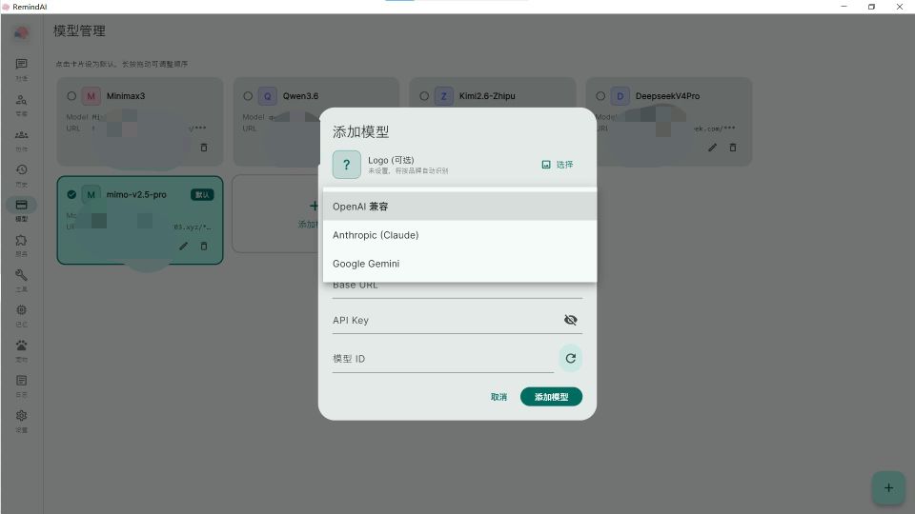Viewport: 915px width, 514px height.
Task: Click the 选择 logo picker button
Action: pos(558,165)
